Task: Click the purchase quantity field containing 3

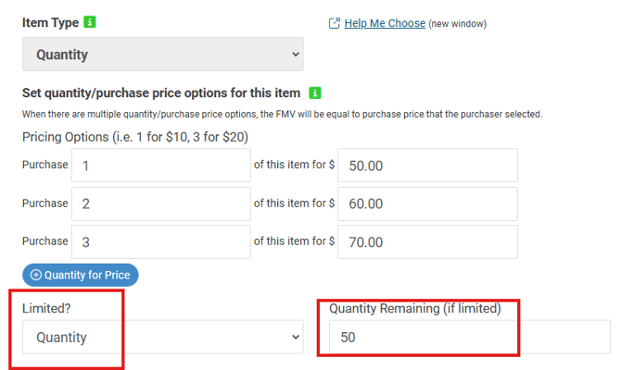Action: pyautogui.click(x=160, y=242)
